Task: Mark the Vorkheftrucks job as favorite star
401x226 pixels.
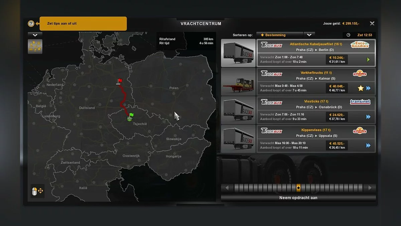Action: 360,88
